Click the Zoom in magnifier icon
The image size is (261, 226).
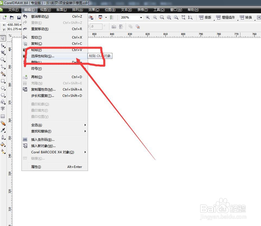(x=148, y=17)
